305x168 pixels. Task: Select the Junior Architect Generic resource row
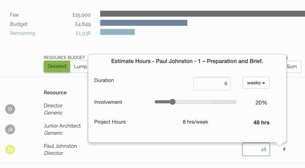pos(62,129)
